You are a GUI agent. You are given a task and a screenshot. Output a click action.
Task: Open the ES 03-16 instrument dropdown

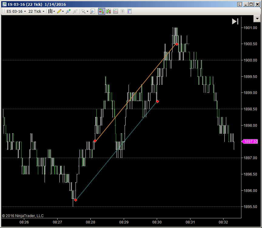16,11
